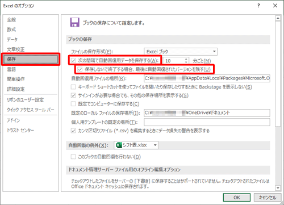Click the キャンセル button

click(x=268, y=198)
